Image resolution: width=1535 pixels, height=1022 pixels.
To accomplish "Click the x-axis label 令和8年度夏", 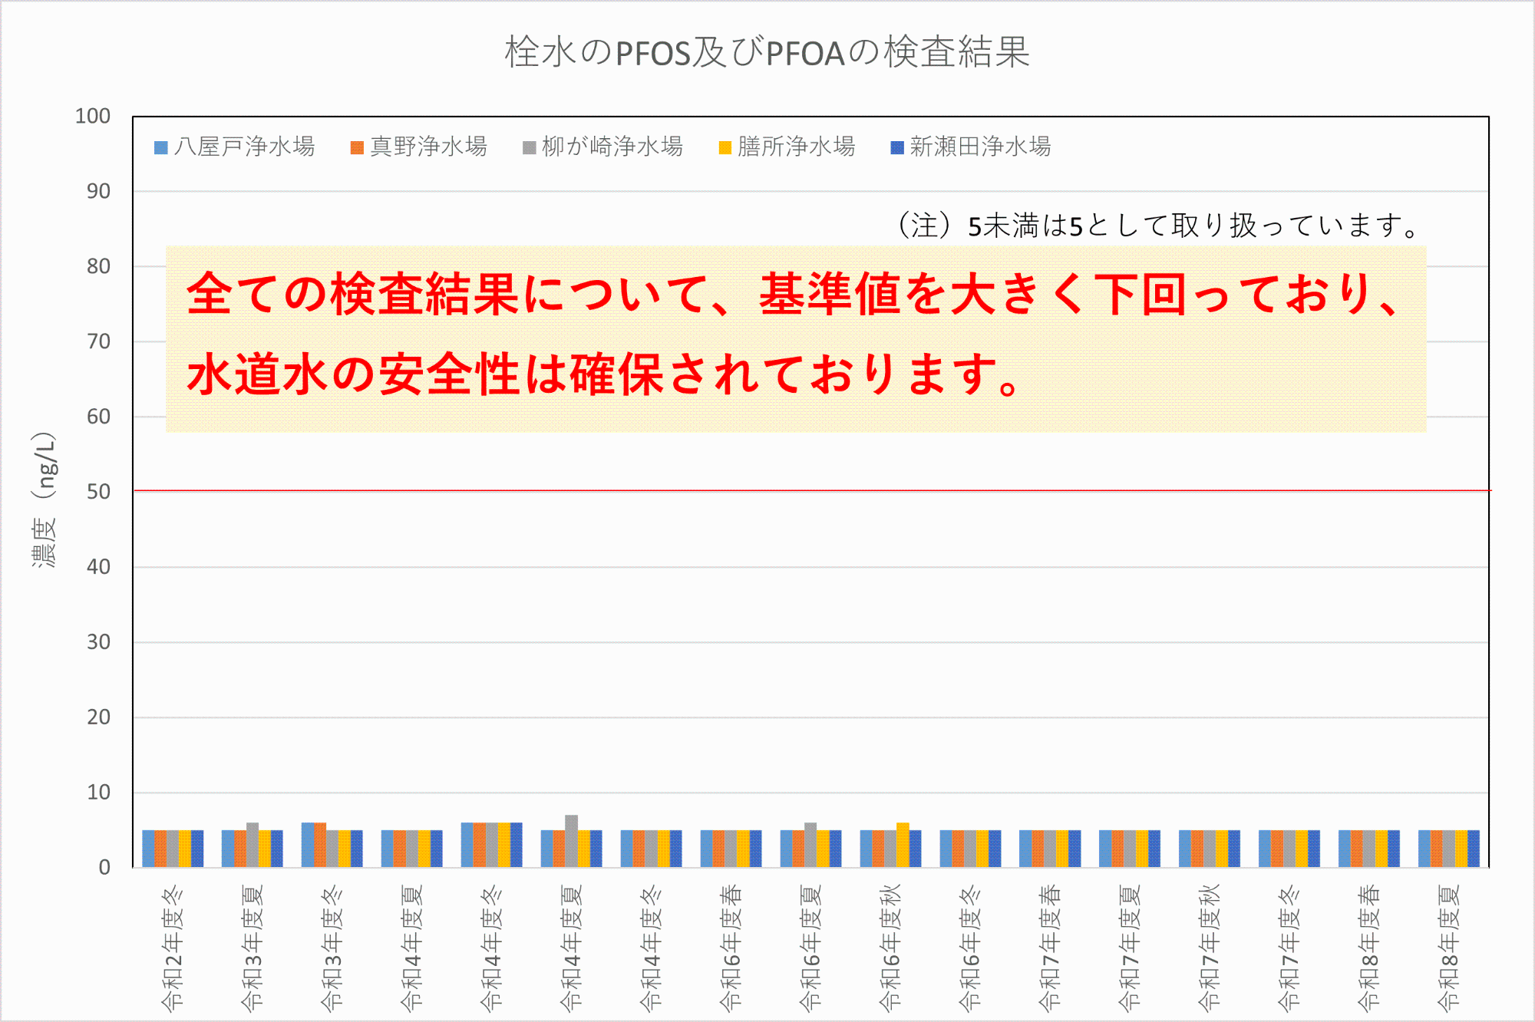I will click(1449, 948).
